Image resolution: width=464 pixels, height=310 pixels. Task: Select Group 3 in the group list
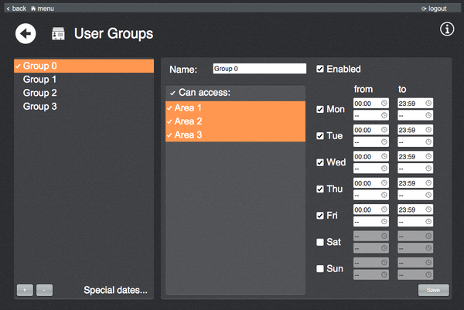[x=84, y=107]
